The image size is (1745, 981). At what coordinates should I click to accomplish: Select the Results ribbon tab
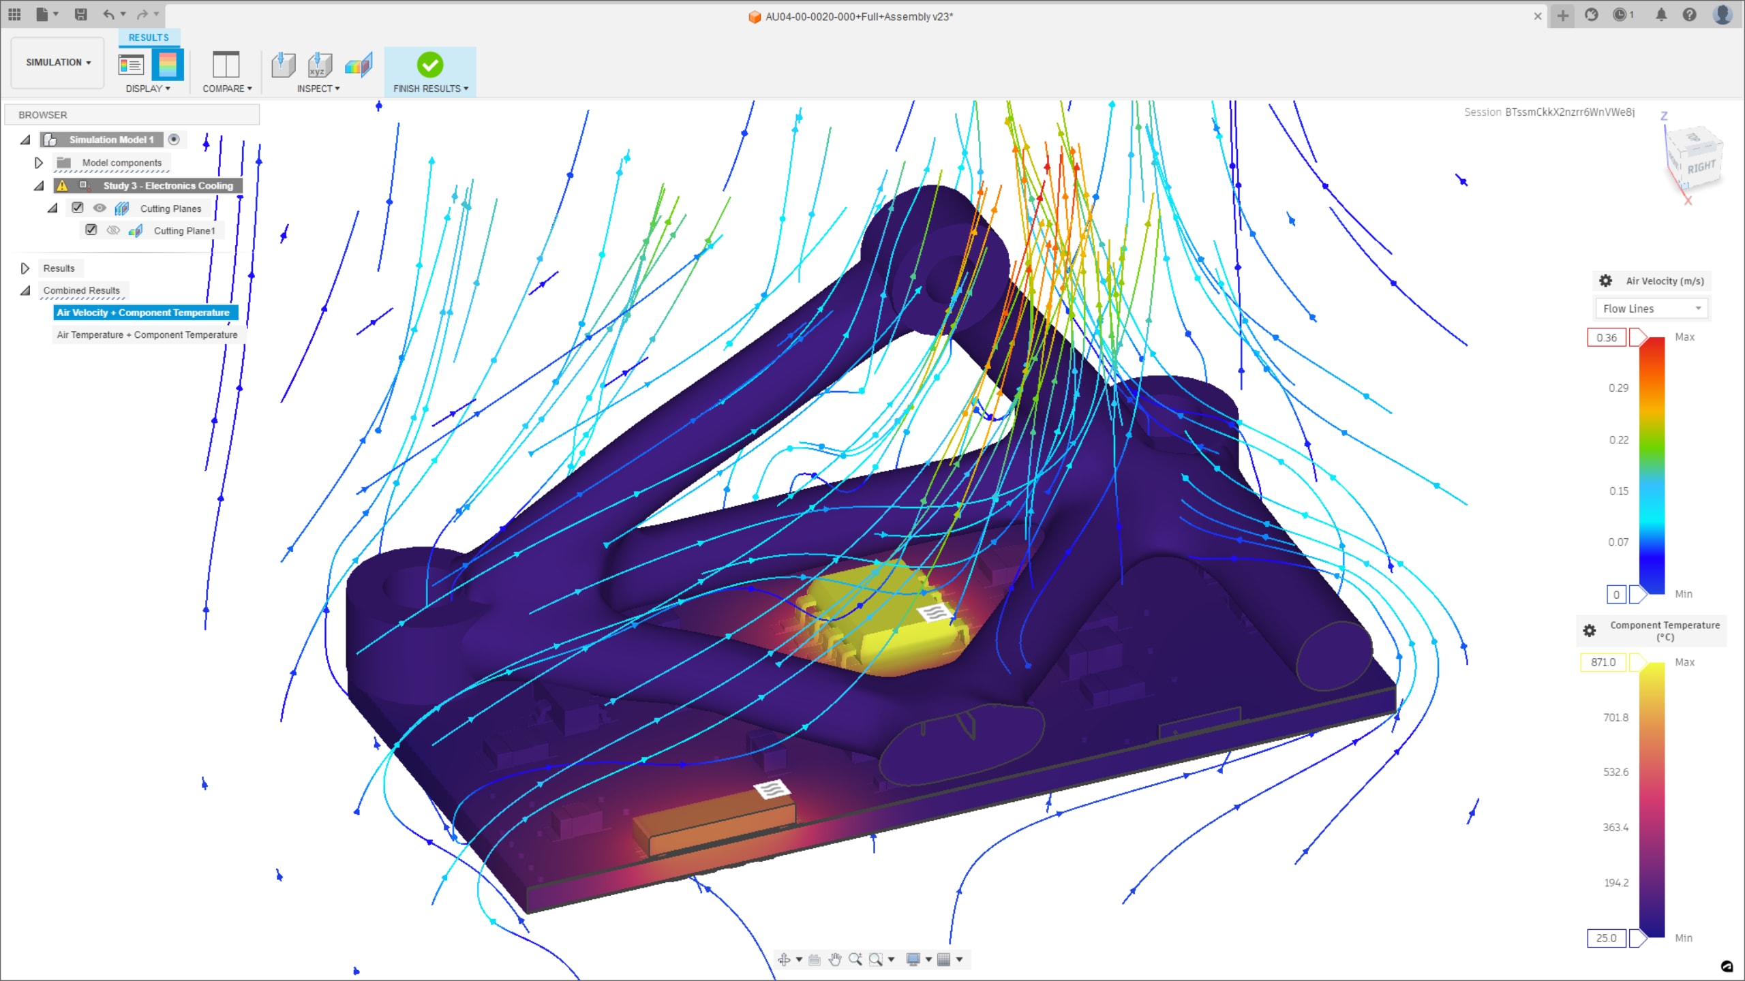[149, 37]
